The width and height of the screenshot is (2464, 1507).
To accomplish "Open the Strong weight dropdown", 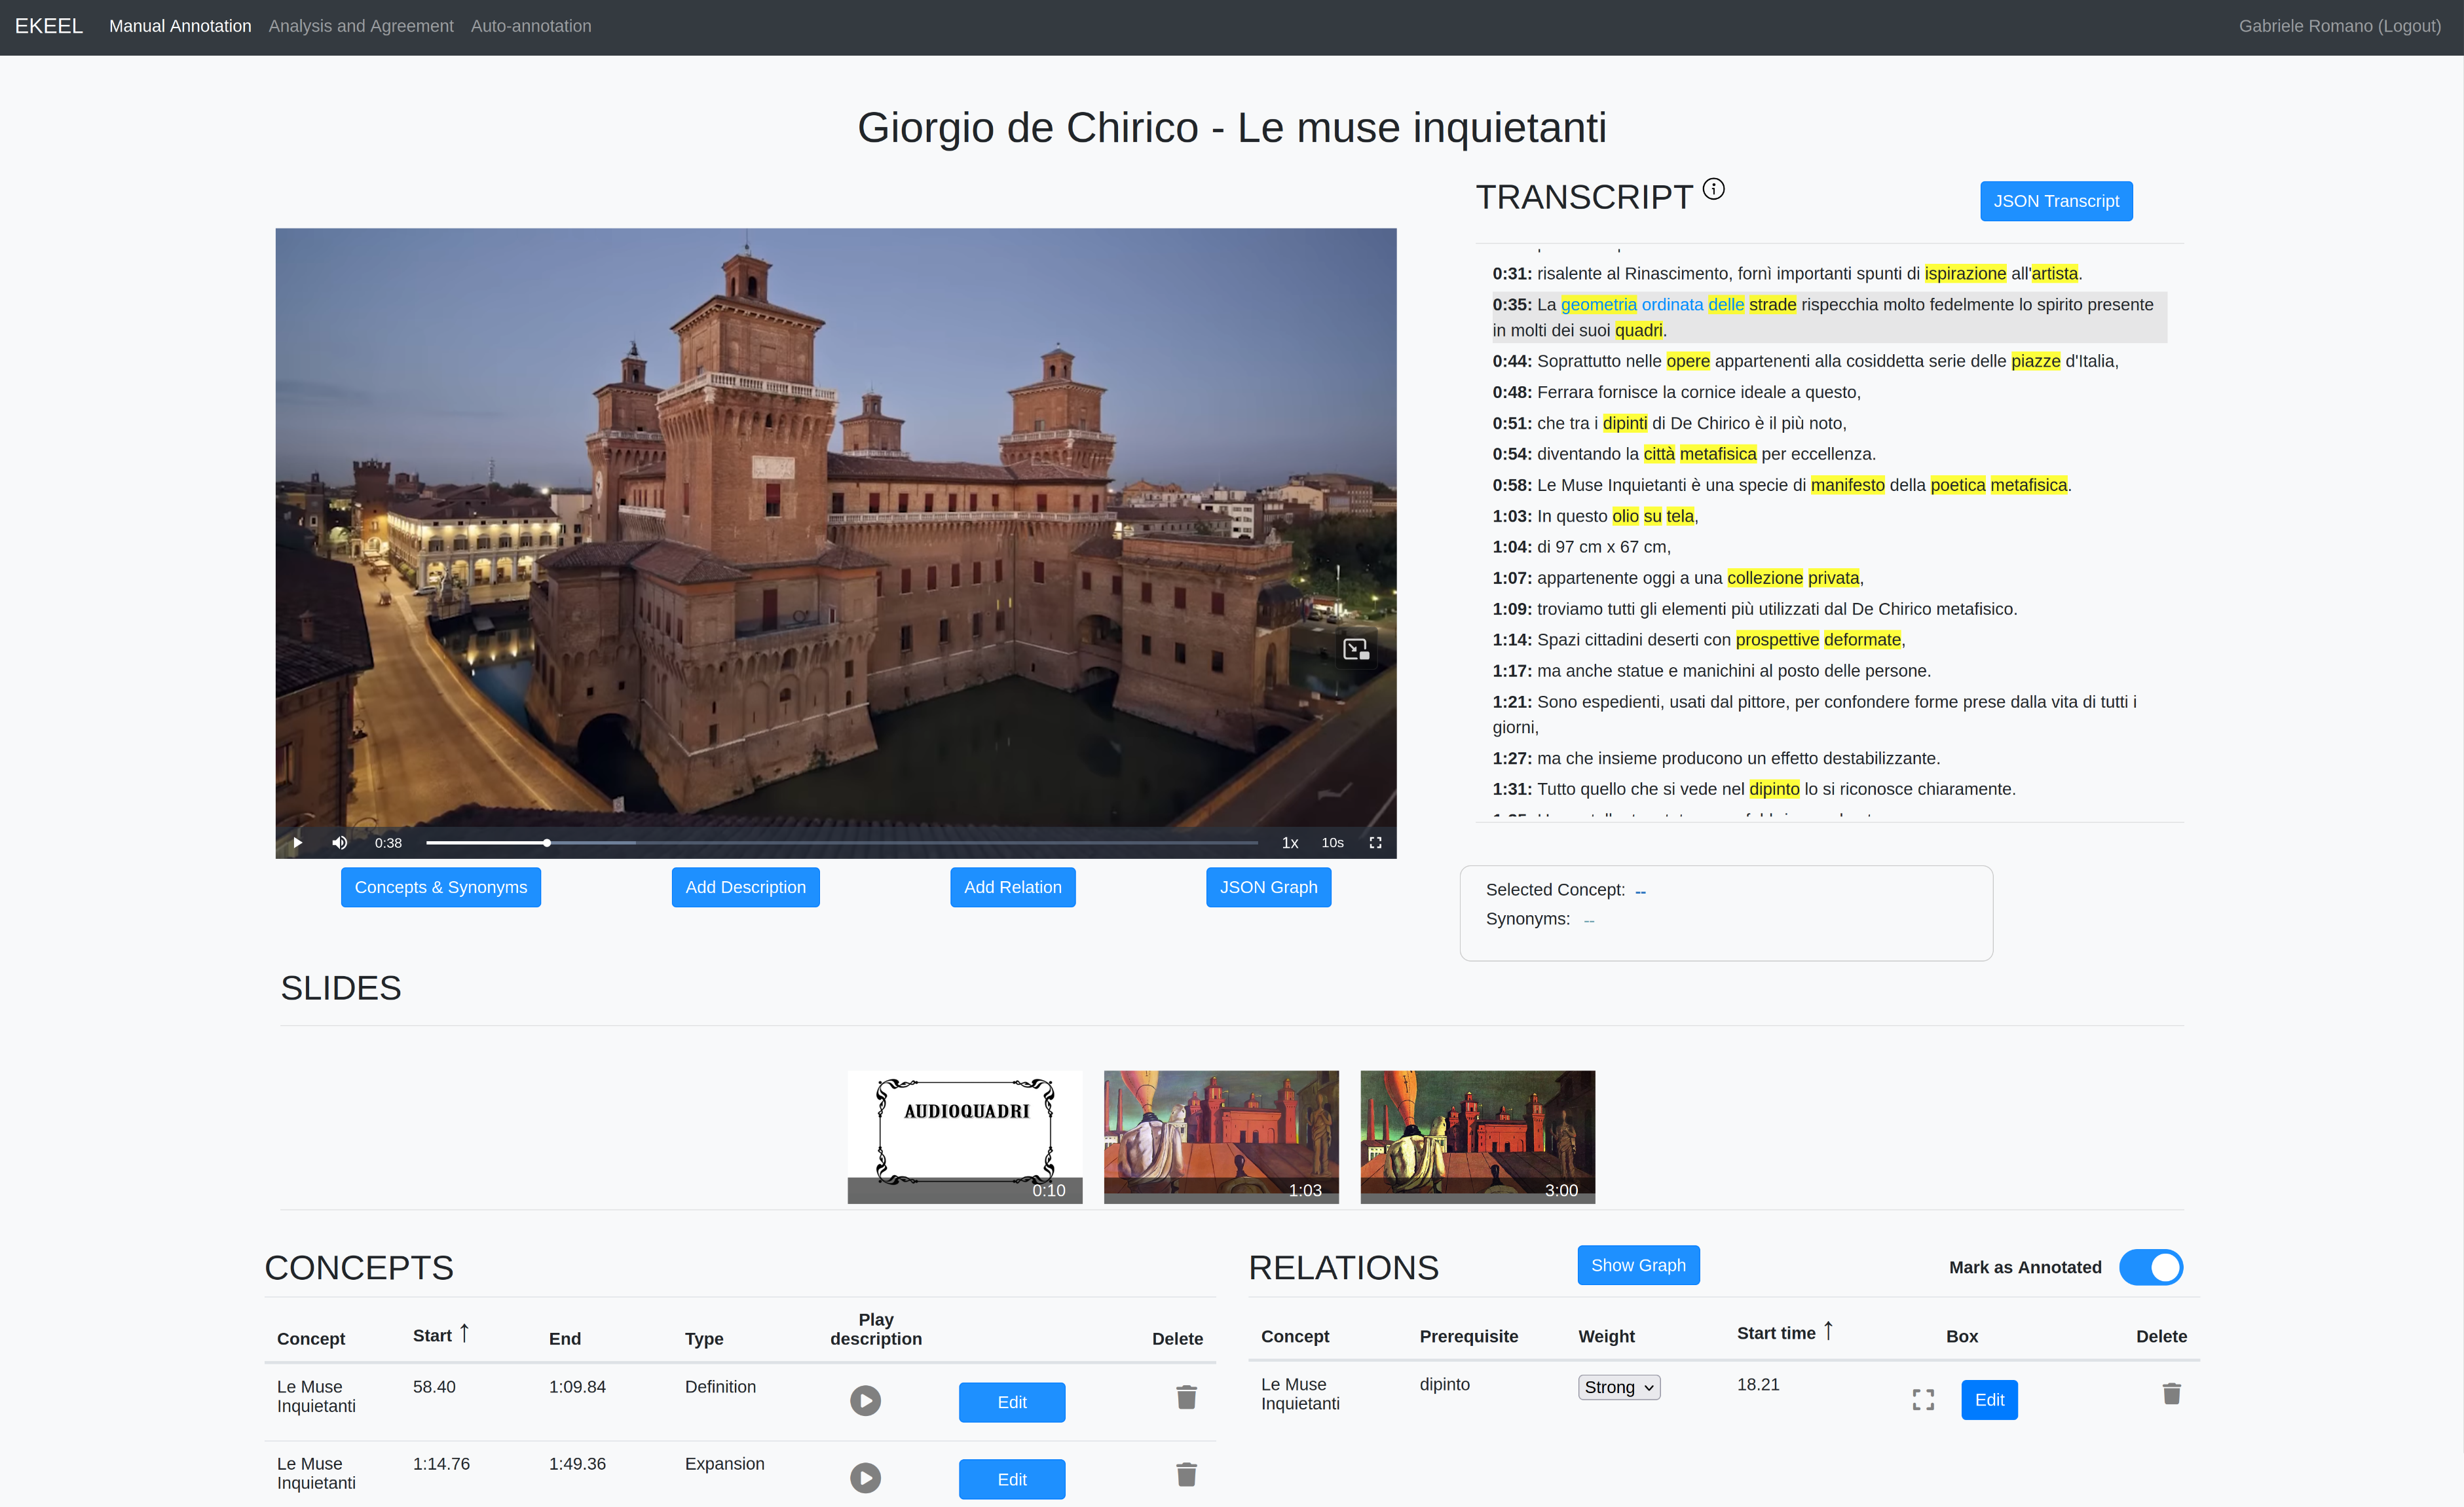I will 1619,1387.
